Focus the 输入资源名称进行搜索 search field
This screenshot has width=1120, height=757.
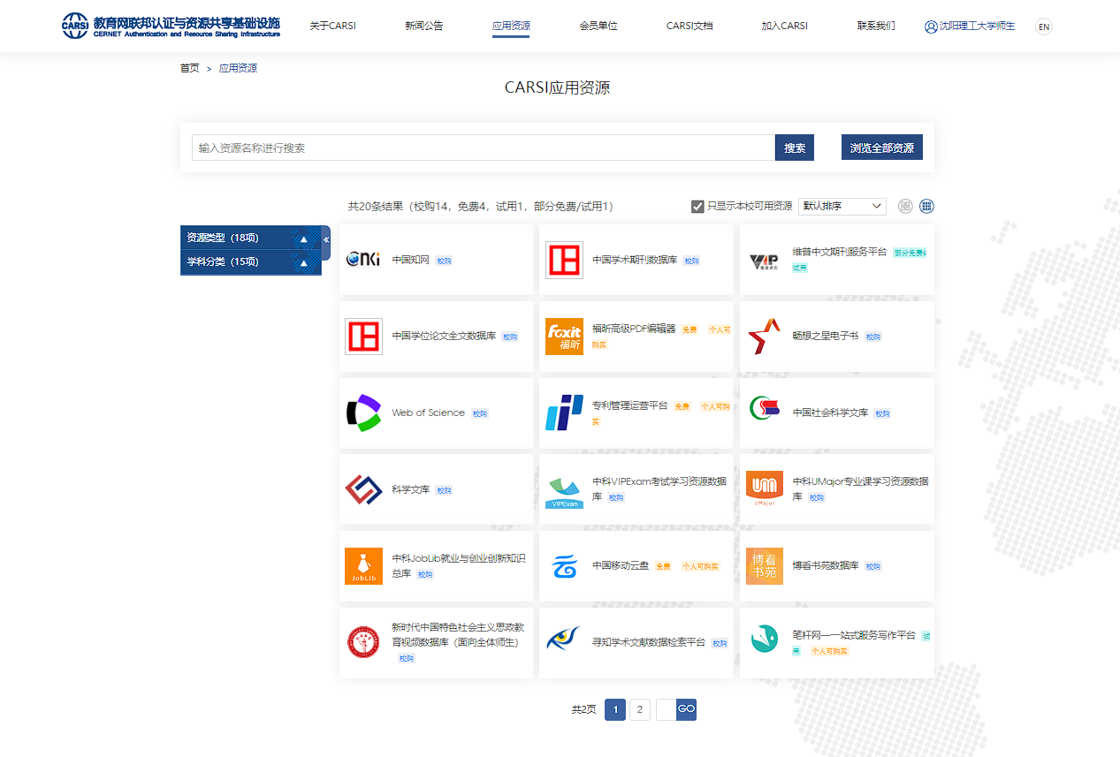click(484, 148)
